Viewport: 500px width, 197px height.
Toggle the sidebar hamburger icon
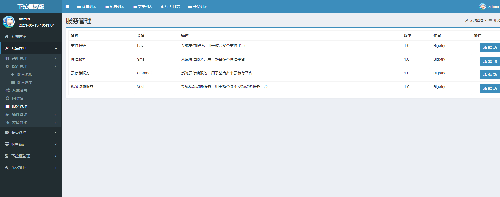point(67,6)
